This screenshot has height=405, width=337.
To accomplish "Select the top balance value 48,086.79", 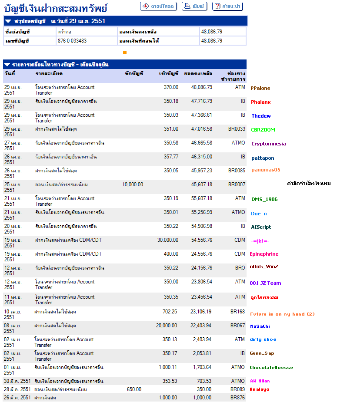I will tap(212, 32).
